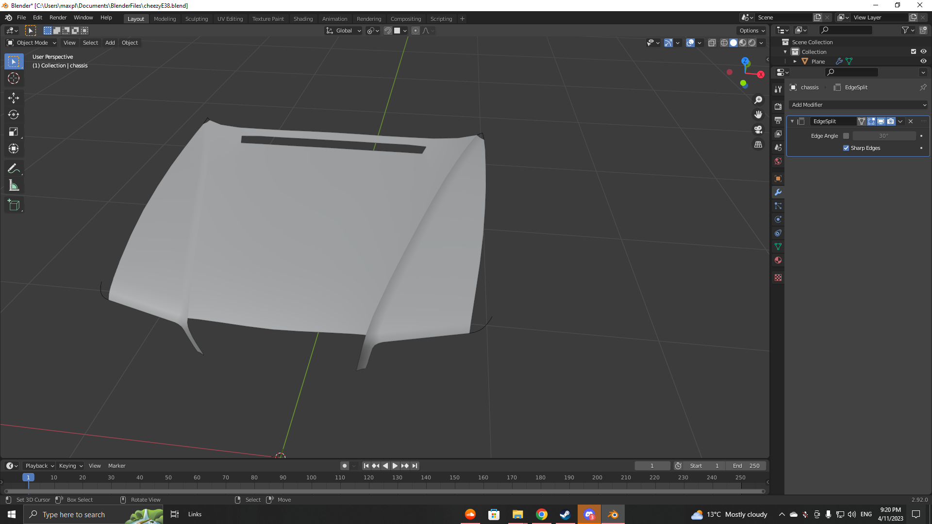Enable the Edge Angle checkbox
932x524 pixels.
click(x=846, y=136)
